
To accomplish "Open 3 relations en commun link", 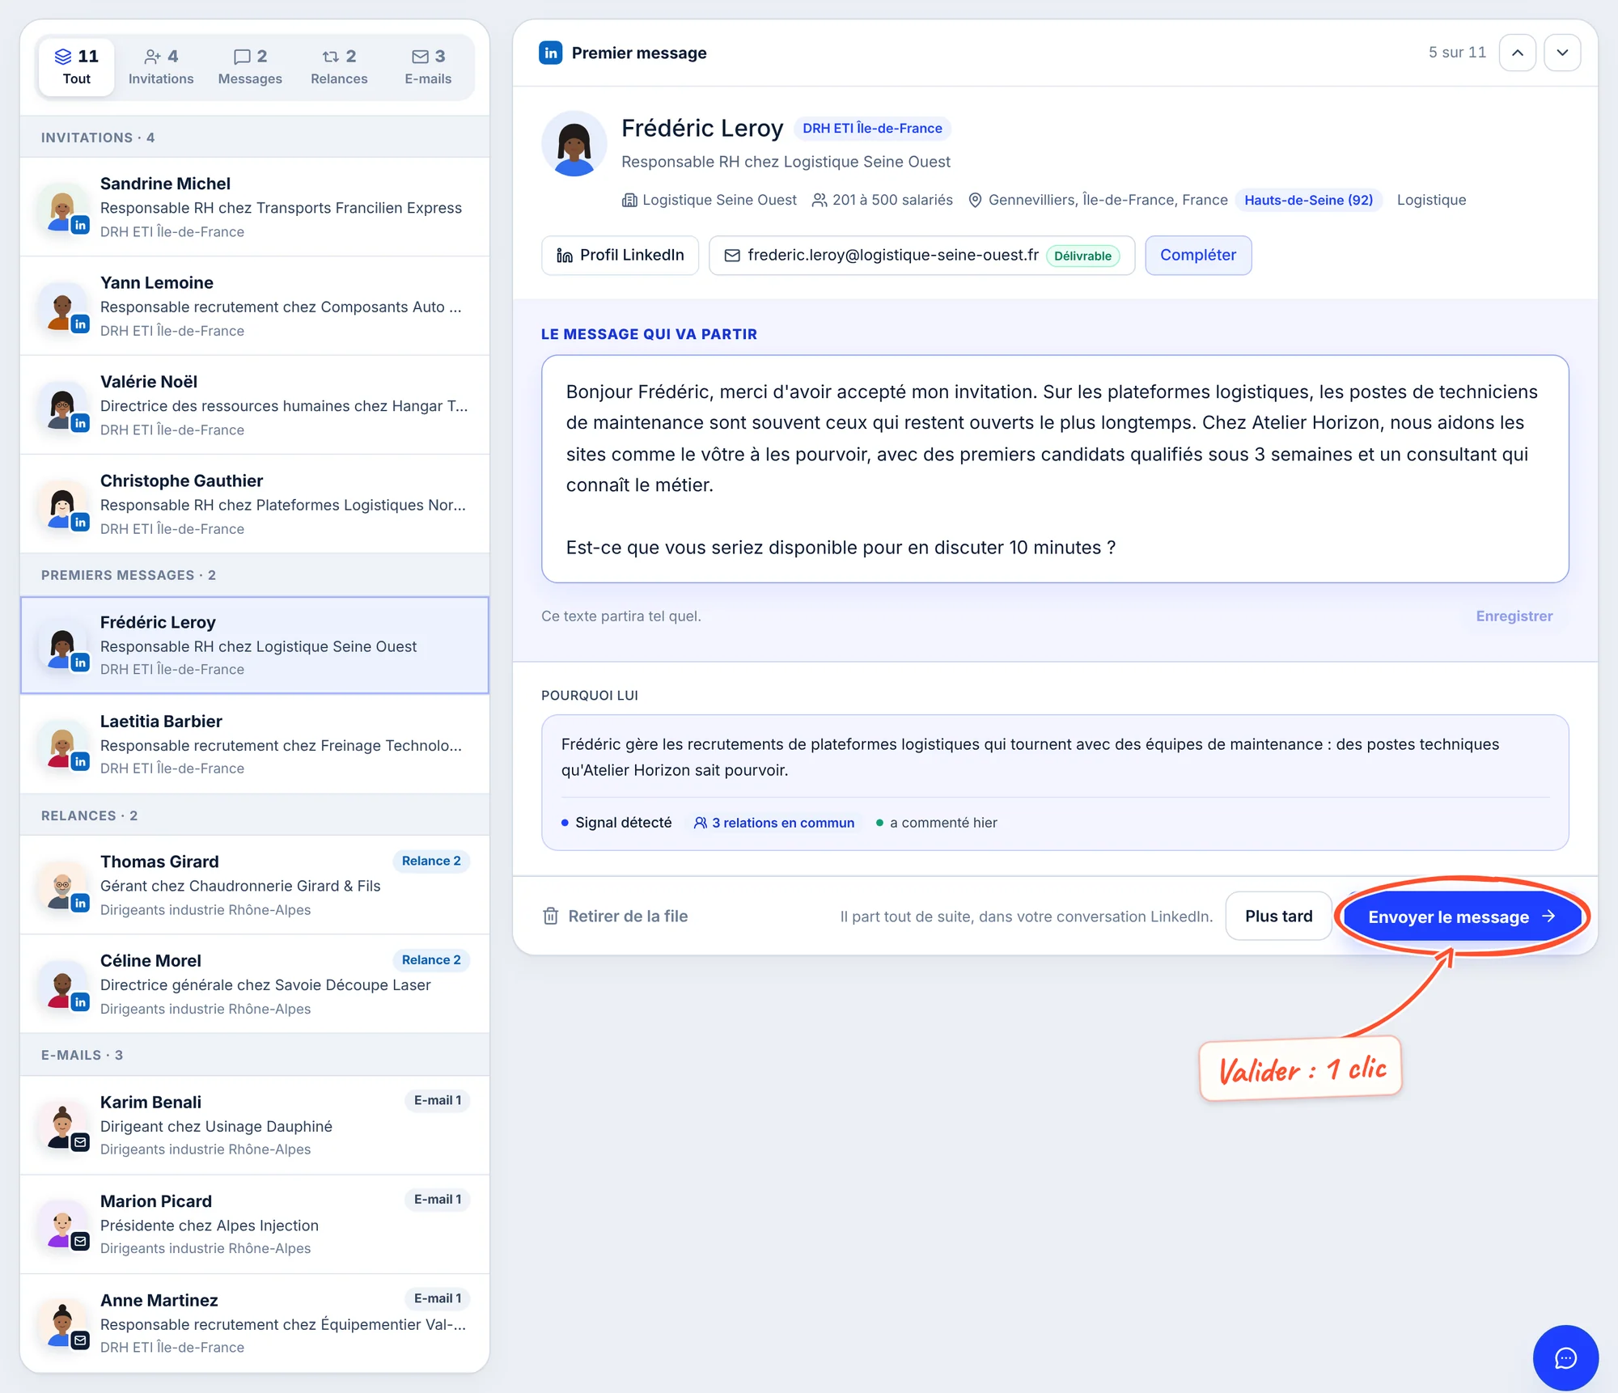I will pyautogui.click(x=774, y=823).
